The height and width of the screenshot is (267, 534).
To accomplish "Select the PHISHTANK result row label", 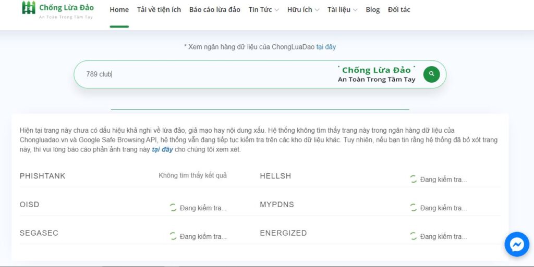I will click(43, 176).
